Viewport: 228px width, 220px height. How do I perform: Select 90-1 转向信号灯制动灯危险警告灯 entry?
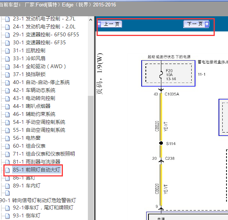coord(38,200)
